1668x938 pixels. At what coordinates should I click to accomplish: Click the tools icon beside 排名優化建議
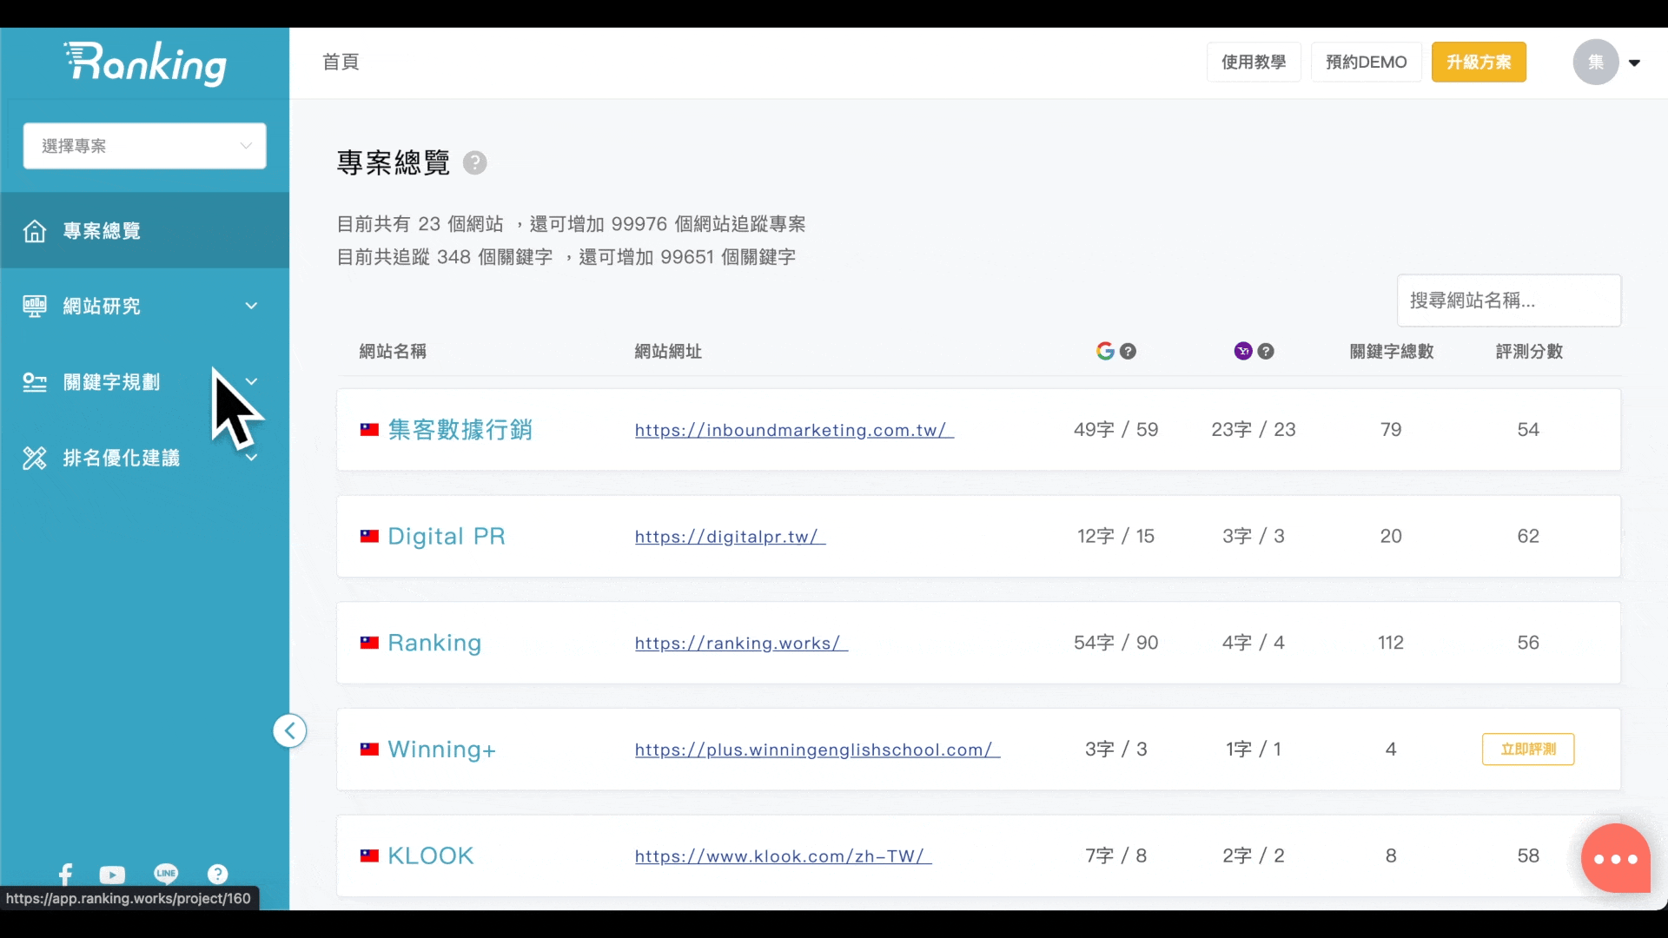[x=35, y=458]
